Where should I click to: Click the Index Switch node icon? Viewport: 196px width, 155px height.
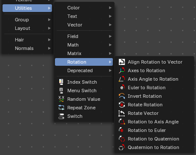pos(61,82)
